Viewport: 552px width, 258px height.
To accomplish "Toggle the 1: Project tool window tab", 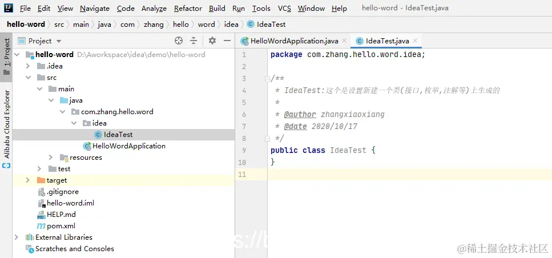I will (6, 57).
